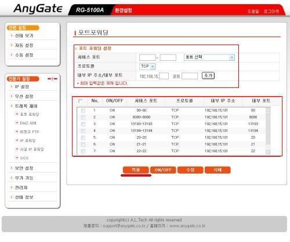This screenshot has width=290, height=242.
Task: Check the box for rule No. 1
Action: (83, 111)
